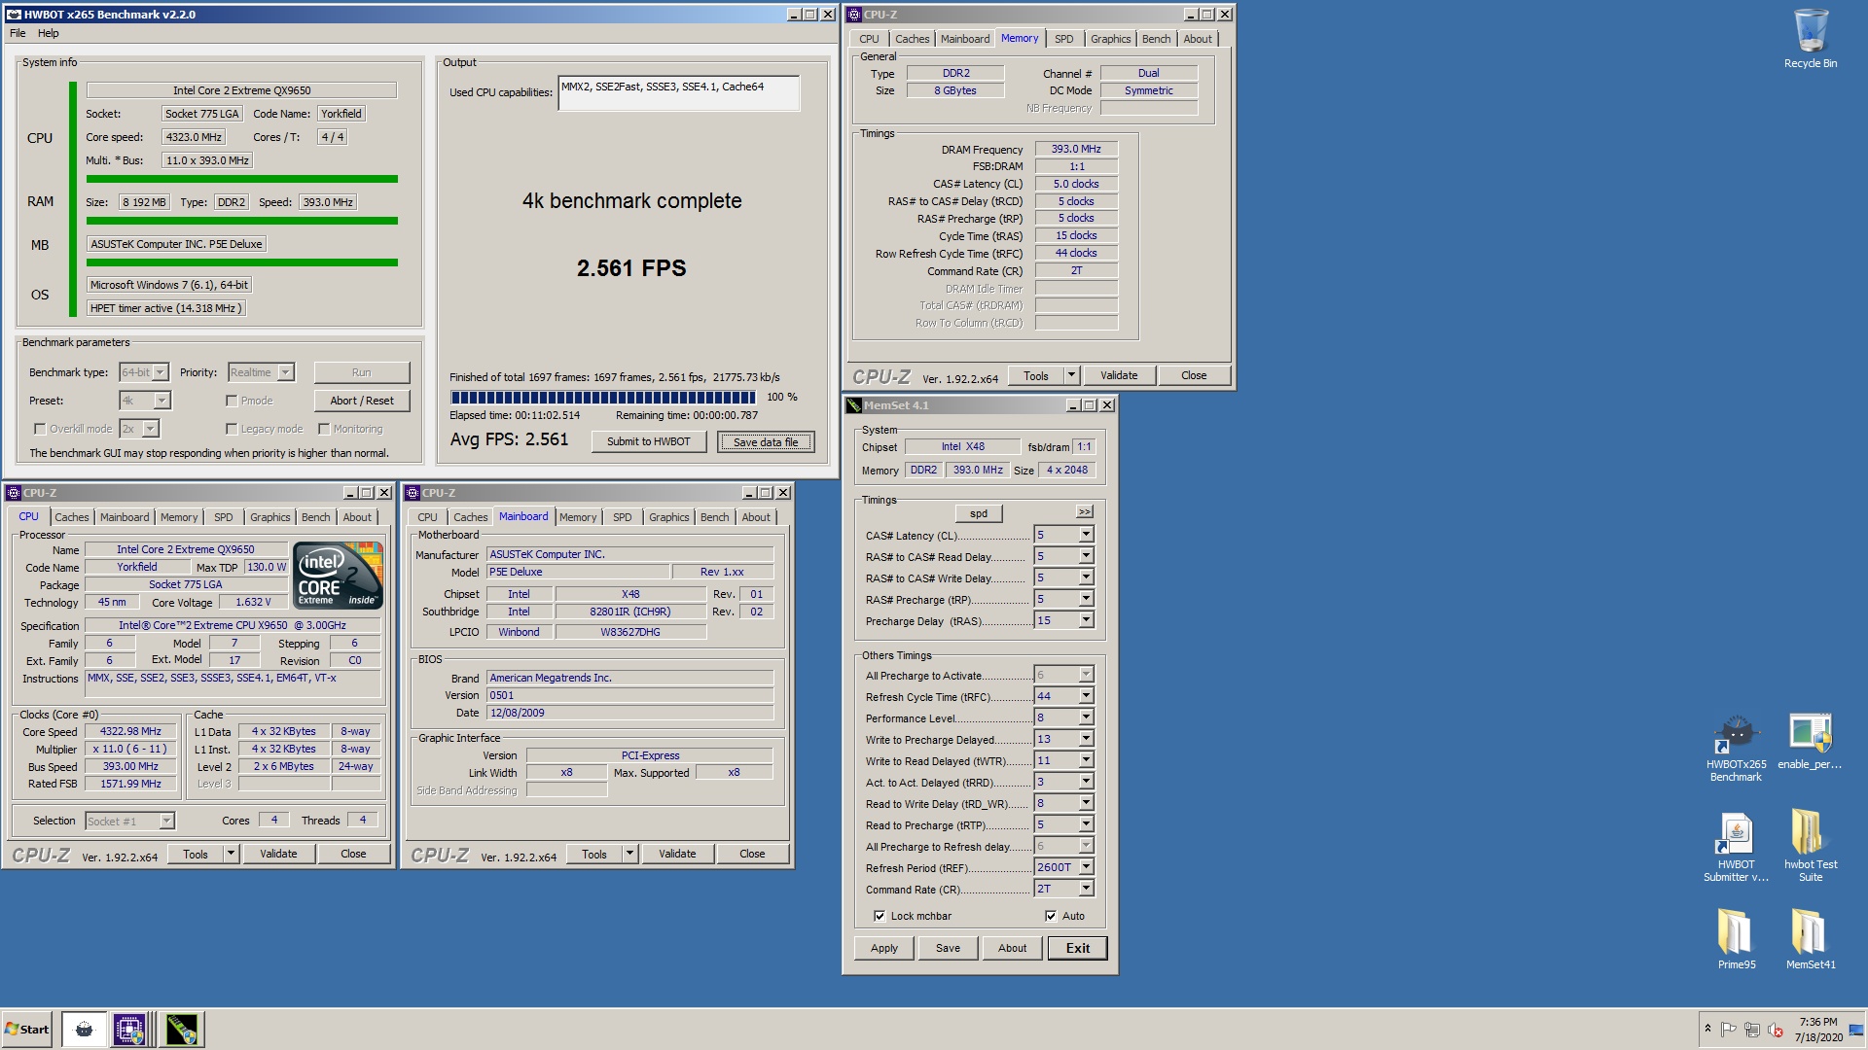
Task: Toggle the Auto checkbox in MemSet
Action: click(x=1051, y=916)
